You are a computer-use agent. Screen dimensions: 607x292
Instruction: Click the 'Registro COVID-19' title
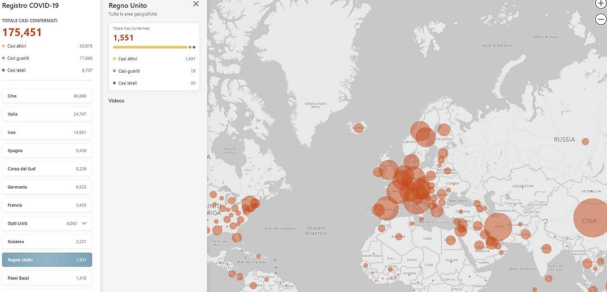click(30, 6)
